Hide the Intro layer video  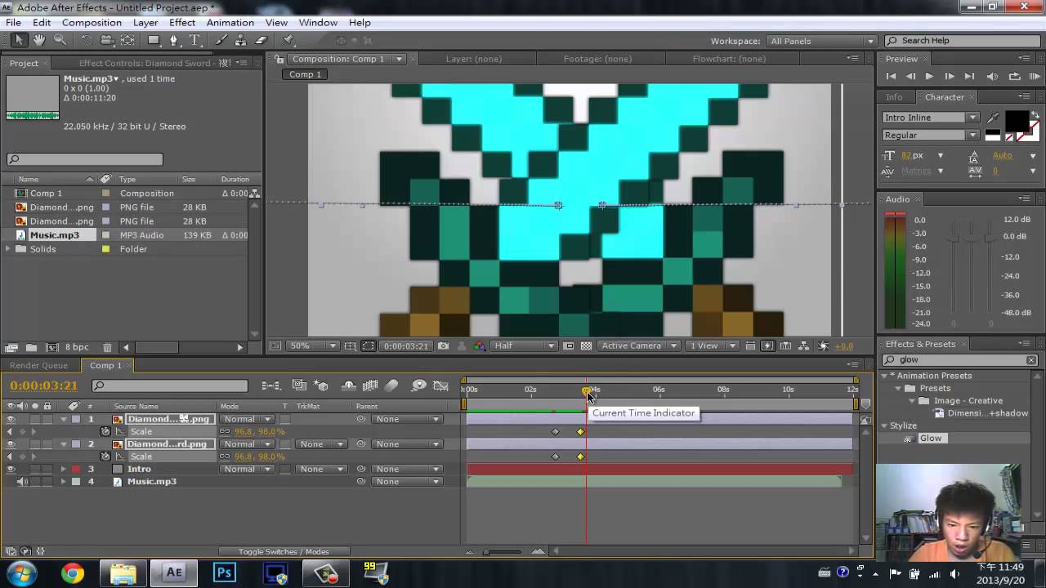coord(11,470)
